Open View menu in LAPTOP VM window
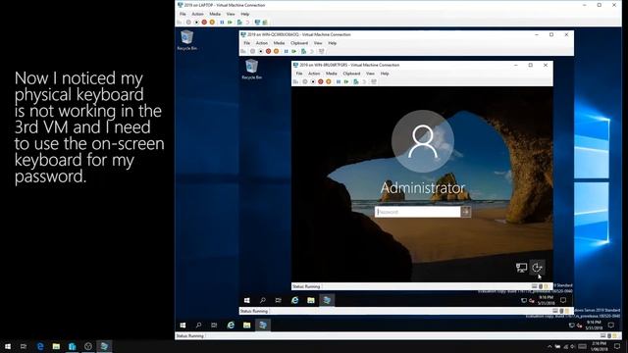The height and width of the screenshot is (353, 628). 231,14
